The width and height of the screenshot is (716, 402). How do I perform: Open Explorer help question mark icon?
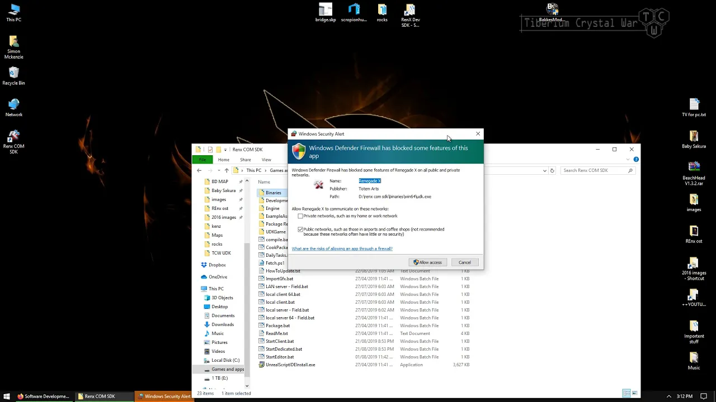[x=636, y=160]
